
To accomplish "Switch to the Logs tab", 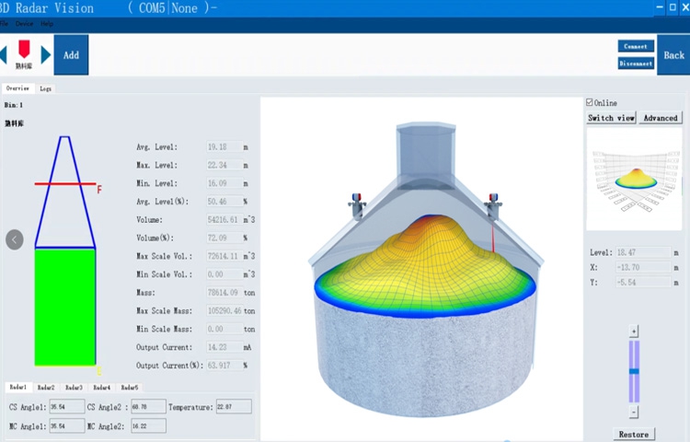I will pyautogui.click(x=46, y=88).
